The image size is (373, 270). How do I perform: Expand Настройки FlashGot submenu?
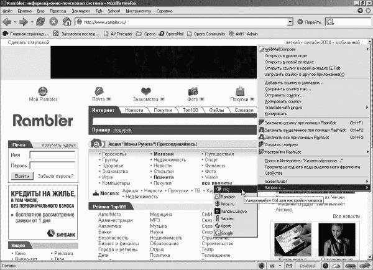click(x=314, y=152)
